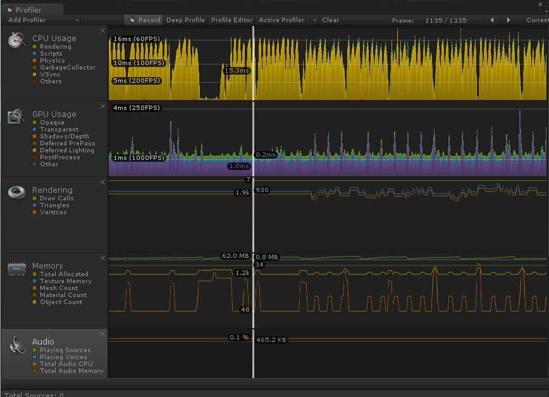Step to the previous frame arrow
549x397 pixels.
click(x=492, y=20)
